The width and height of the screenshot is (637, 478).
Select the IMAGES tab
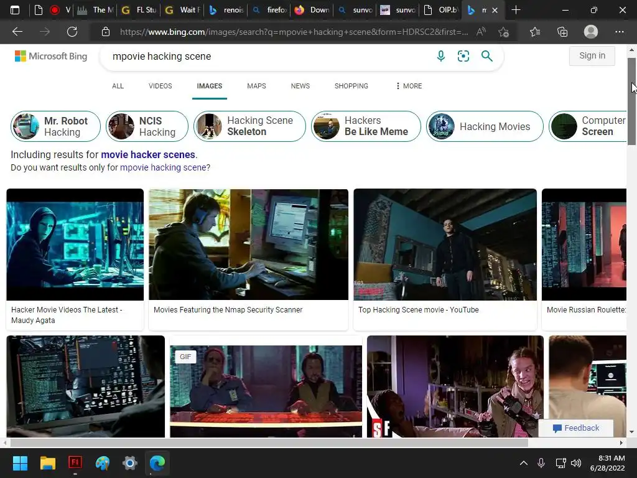(210, 86)
